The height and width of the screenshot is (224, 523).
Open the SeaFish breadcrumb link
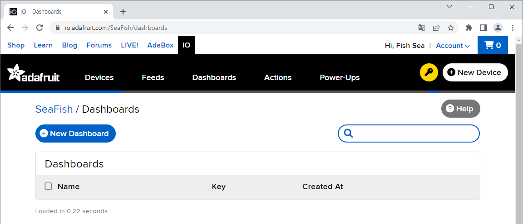(x=54, y=109)
